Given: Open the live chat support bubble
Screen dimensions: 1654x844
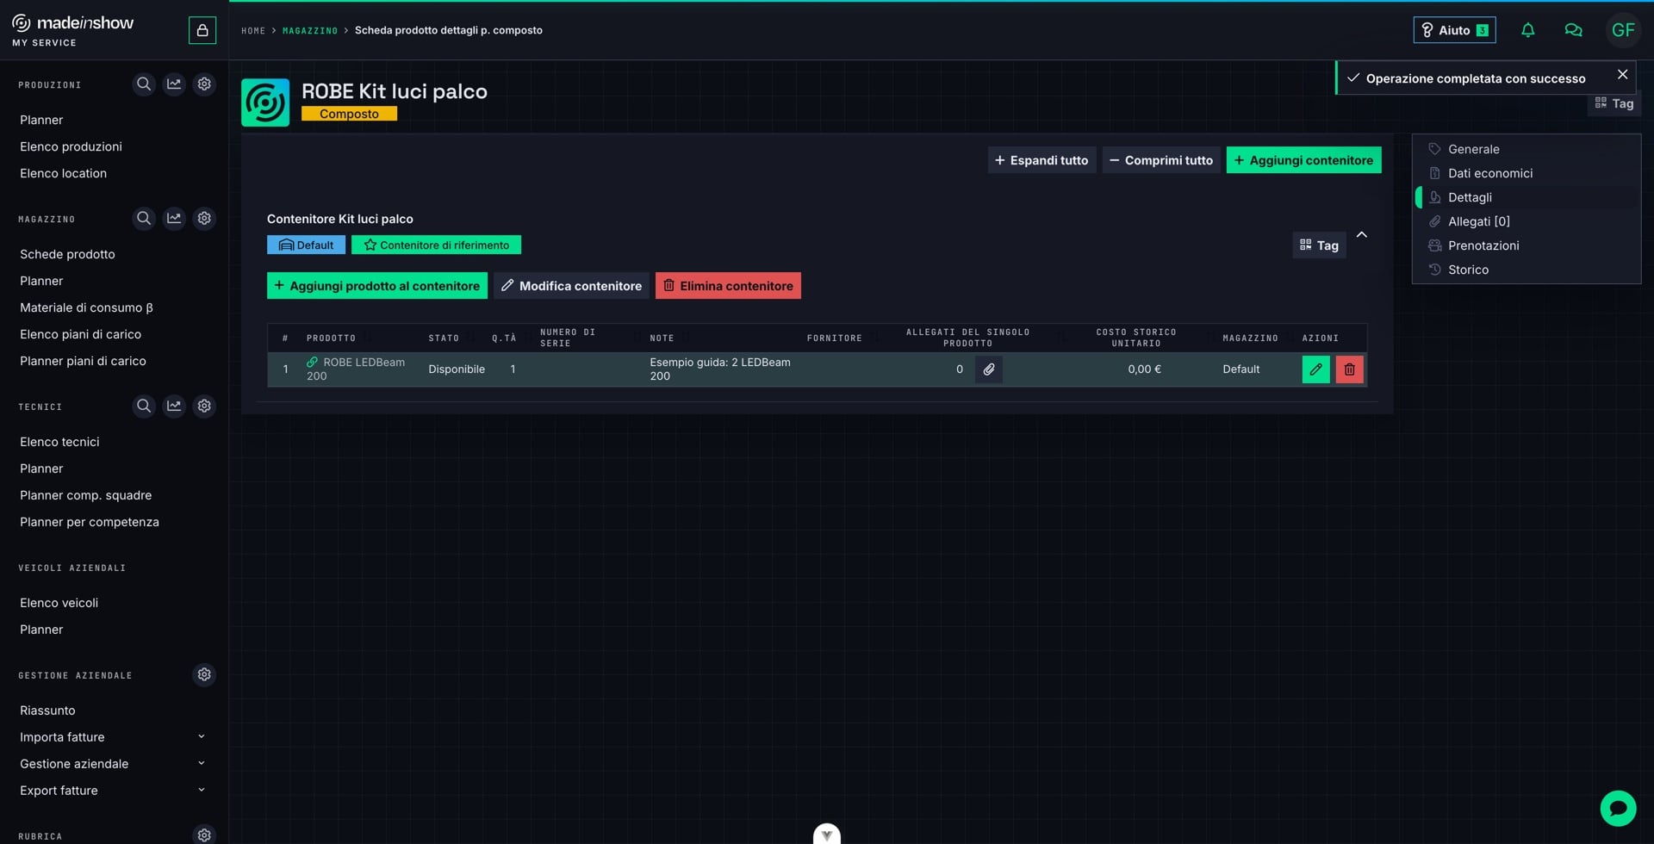Looking at the screenshot, I should click(x=1618, y=809).
